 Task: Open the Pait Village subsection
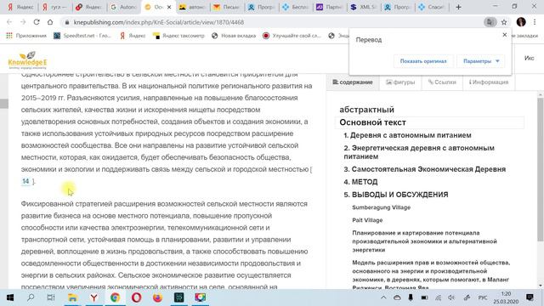(367, 220)
